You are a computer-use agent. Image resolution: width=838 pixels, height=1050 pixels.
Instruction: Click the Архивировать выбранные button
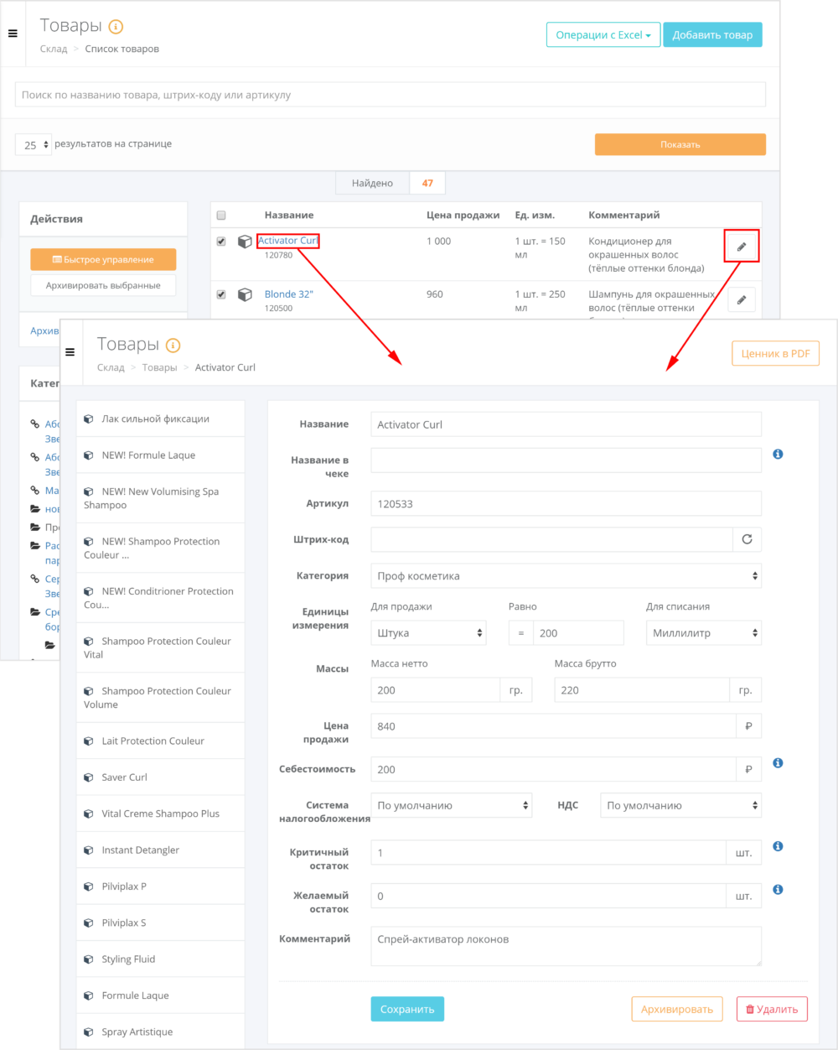(x=103, y=285)
